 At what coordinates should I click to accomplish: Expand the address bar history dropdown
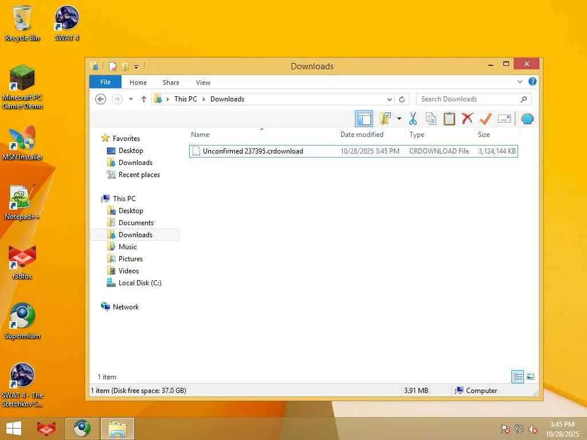[389, 99]
